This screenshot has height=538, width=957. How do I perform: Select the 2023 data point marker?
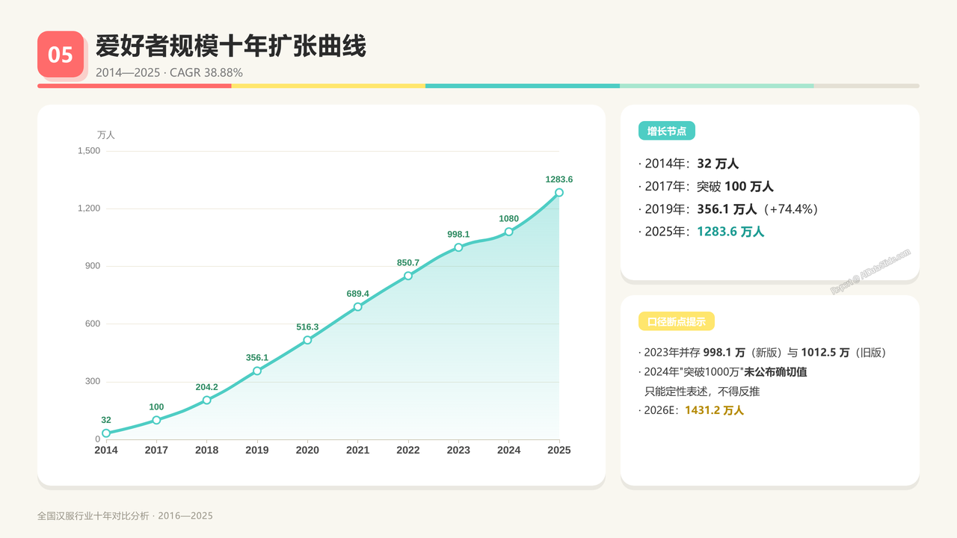pos(458,247)
